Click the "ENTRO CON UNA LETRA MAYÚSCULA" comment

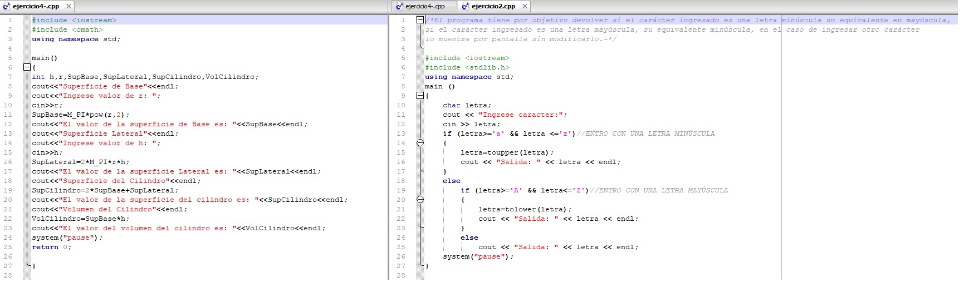tap(659, 190)
